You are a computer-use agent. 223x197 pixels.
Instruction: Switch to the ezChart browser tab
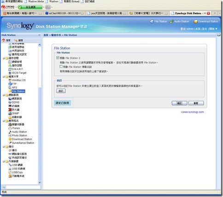point(64,13)
